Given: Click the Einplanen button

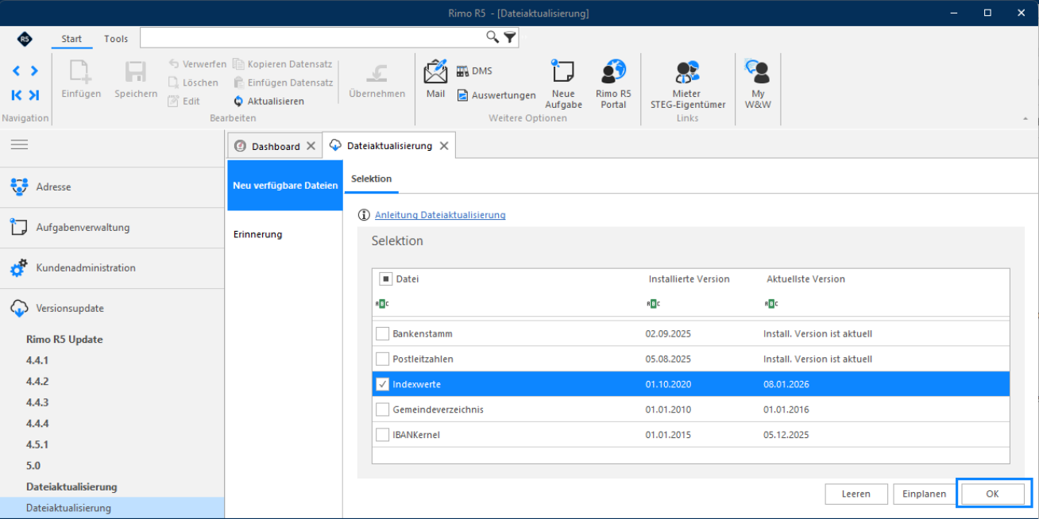Looking at the screenshot, I should point(925,494).
